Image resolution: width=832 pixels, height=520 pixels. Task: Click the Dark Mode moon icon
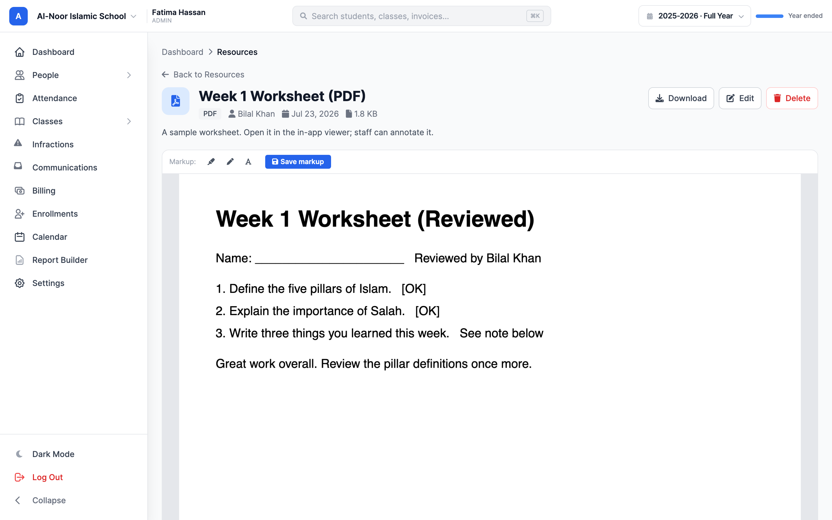click(x=20, y=454)
